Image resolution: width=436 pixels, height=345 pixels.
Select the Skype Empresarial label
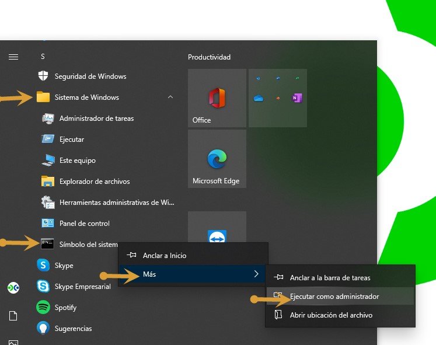pyautogui.click(x=82, y=287)
